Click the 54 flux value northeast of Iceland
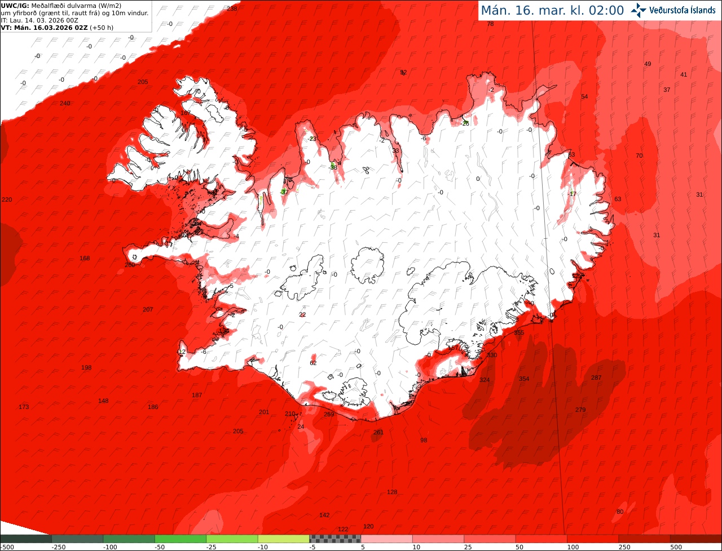 584,96
